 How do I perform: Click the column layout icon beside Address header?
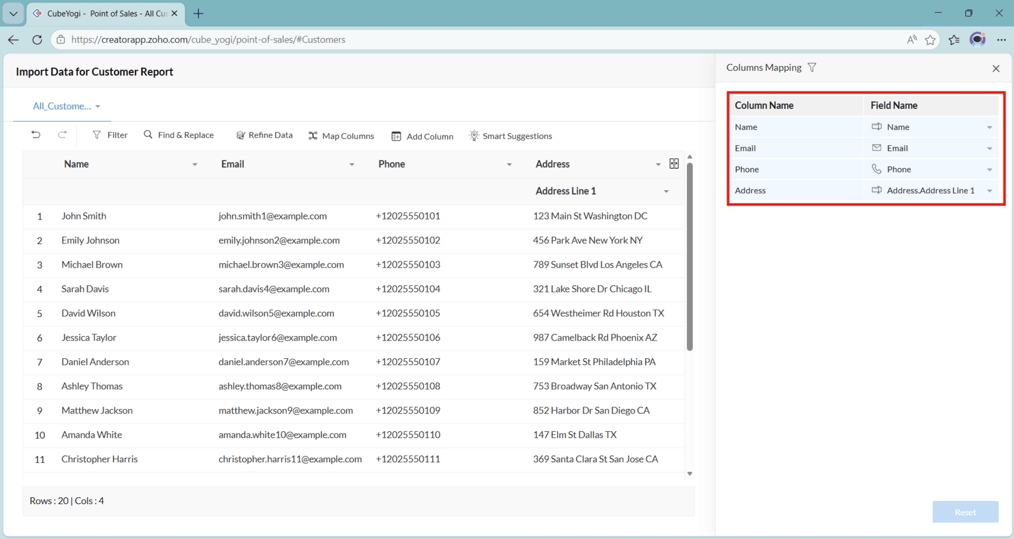pyautogui.click(x=674, y=164)
